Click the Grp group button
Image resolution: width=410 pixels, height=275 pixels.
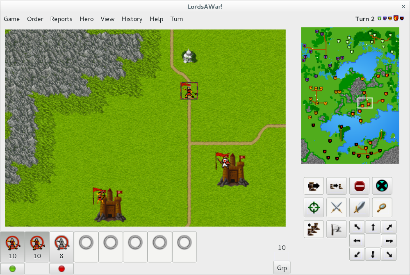point(282,268)
